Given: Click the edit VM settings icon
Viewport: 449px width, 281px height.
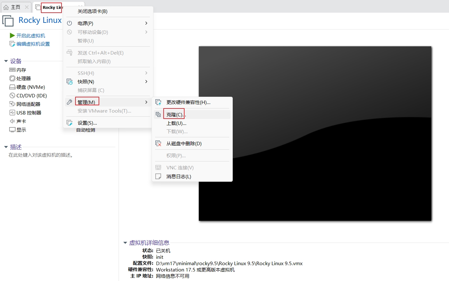Looking at the screenshot, I should (12, 44).
